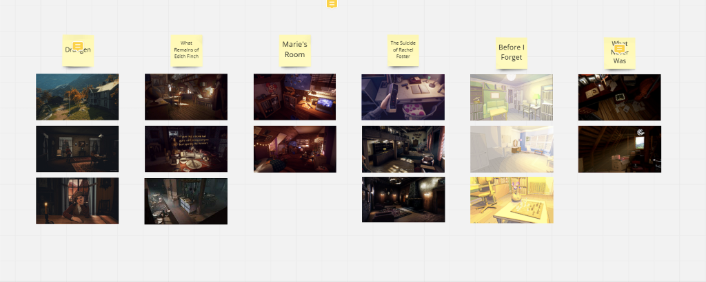Select the "Before I Forget" sticky note
This screenshot has width=706, height=282.
pos(511,52)
